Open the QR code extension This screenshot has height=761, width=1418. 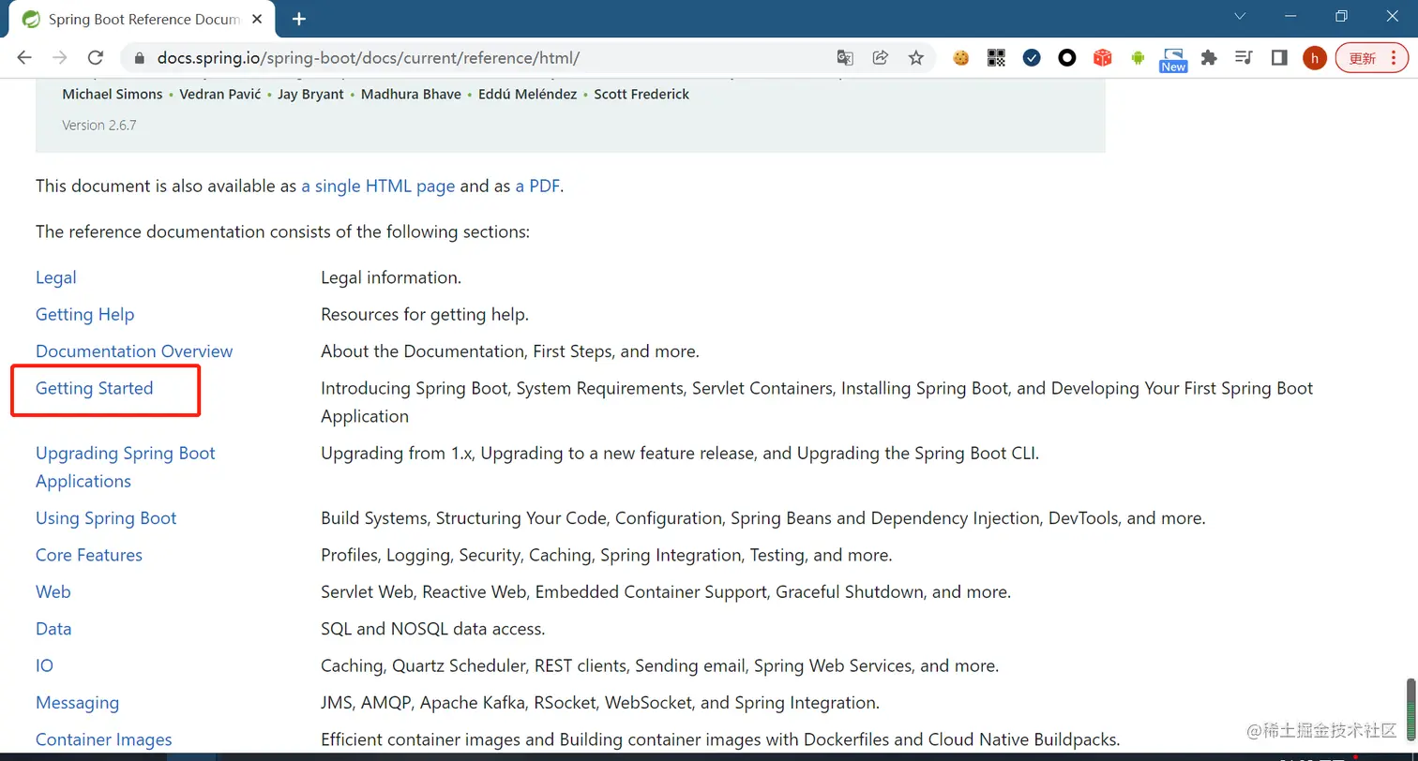[996, 58]
